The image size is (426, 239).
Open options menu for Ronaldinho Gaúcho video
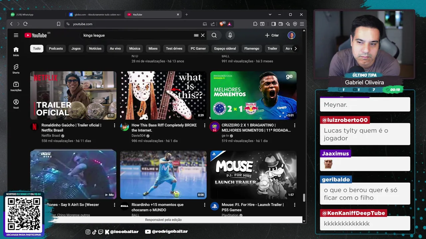click(114, 125)
